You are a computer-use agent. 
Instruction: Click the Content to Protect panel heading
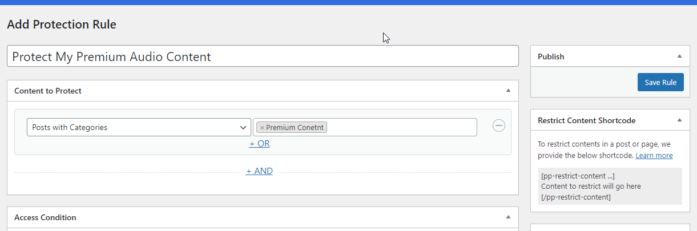[48, 91]
